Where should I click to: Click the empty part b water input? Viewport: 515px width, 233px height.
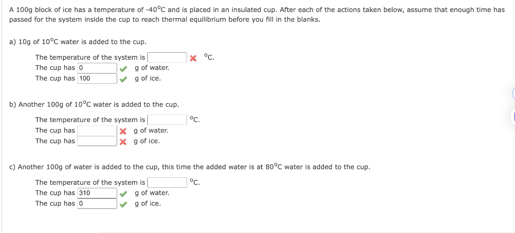click(x=98, y=131)
